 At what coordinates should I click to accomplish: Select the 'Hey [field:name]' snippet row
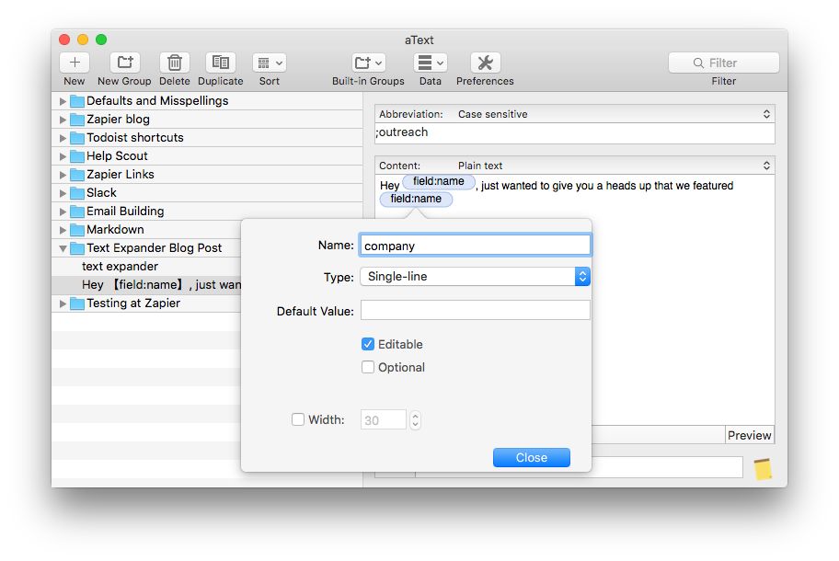(146, 284)
